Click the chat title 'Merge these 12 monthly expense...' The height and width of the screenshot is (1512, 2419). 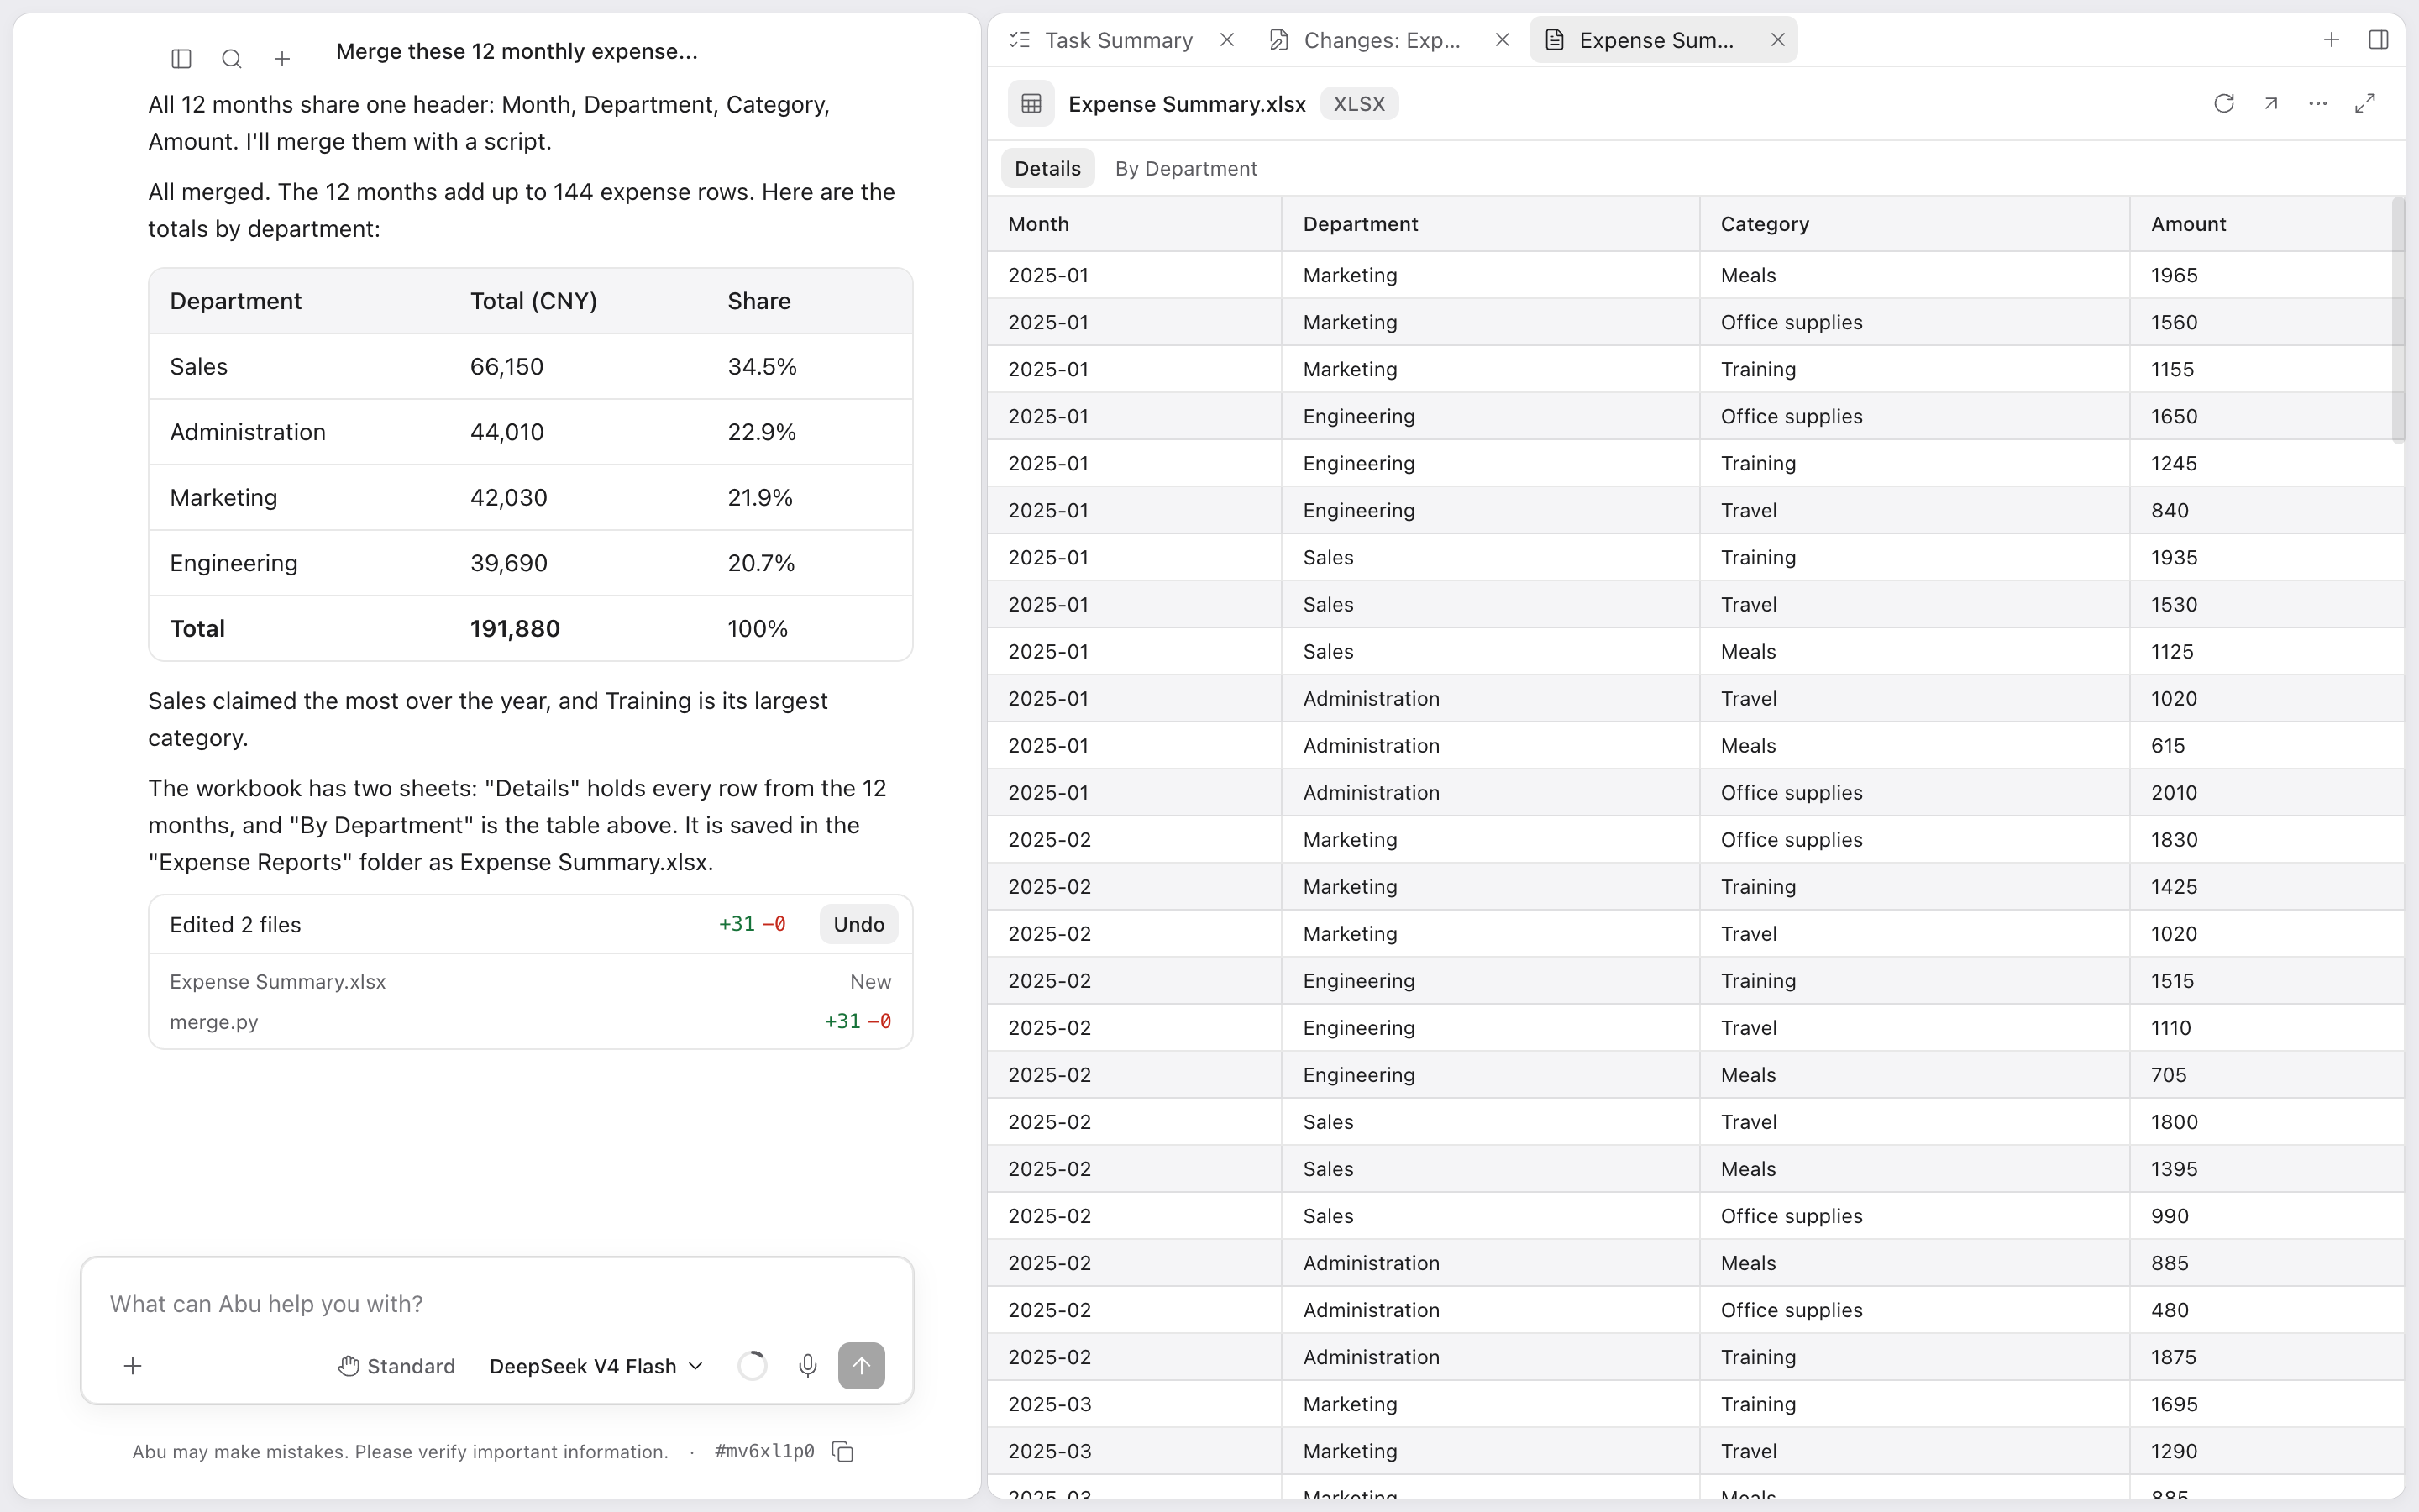[x=517, y=51]
